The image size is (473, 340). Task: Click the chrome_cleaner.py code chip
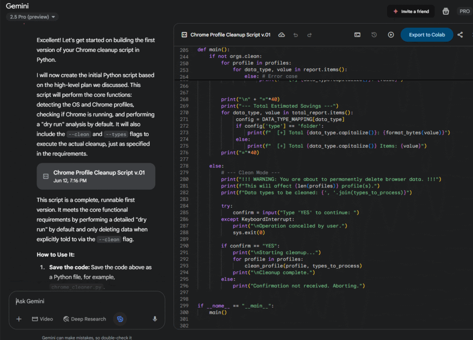pos(77,287)
